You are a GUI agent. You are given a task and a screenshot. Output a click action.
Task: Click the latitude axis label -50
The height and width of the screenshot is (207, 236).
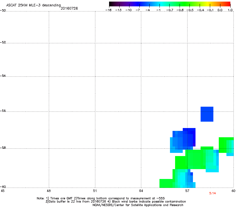pyautogui.click(x=3, y=11)
